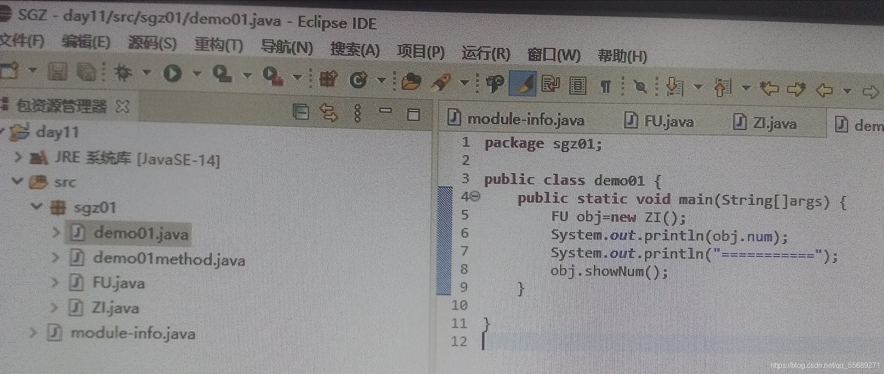Open the Search dropdown arrow
The width and height of the screenshot is (884, 374).
pos(464,83)
